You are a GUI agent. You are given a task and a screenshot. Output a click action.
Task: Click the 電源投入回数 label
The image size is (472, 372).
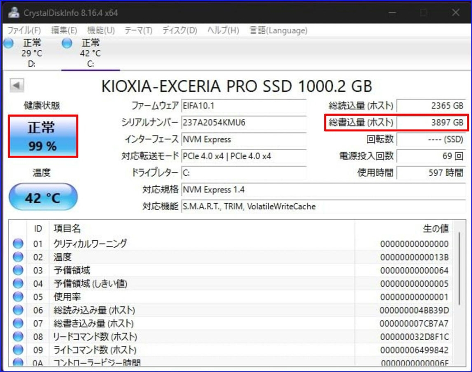(366, 156)
